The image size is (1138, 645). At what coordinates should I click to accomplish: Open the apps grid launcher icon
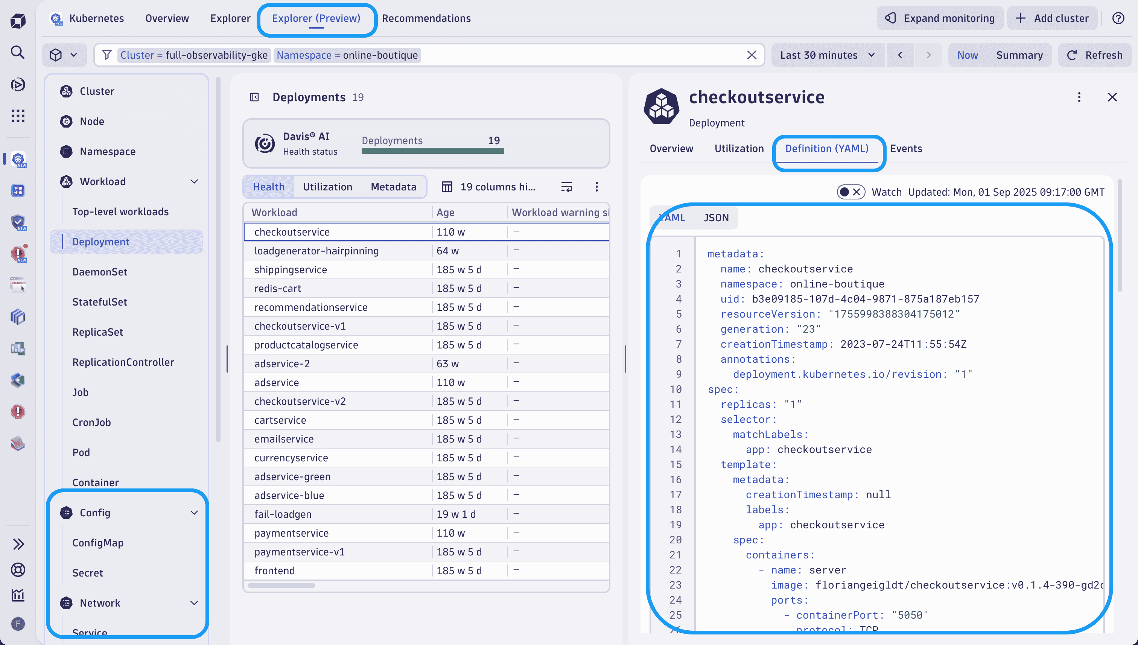[18, 116]
